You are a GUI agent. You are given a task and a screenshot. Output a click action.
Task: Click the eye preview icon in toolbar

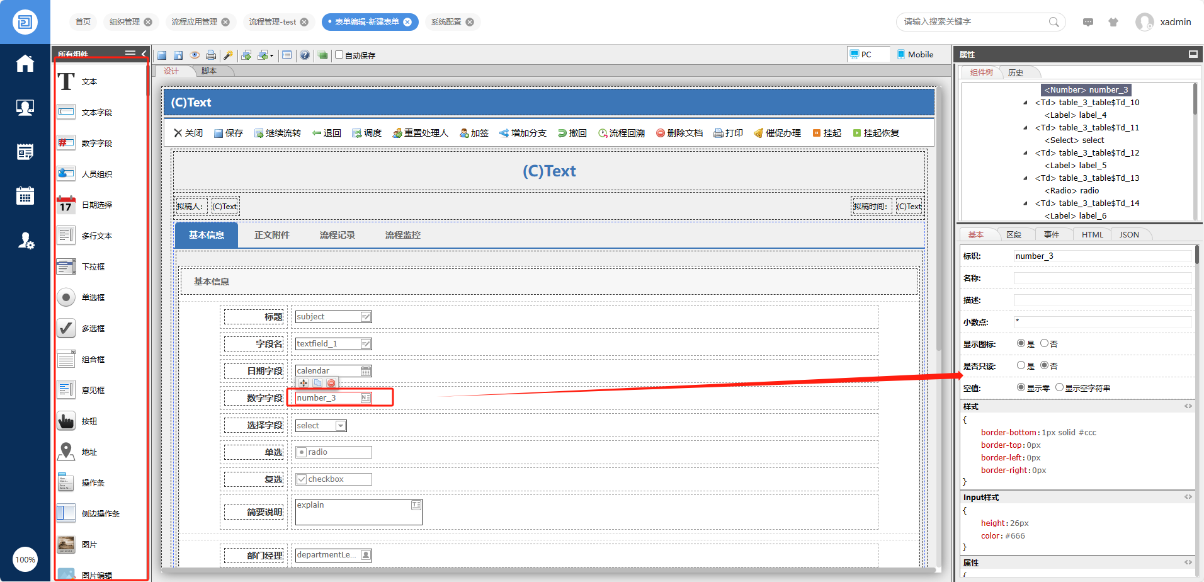point(195,55)
